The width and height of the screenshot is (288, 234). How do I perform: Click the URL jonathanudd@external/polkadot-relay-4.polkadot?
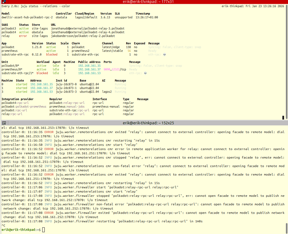click(88, 32)
